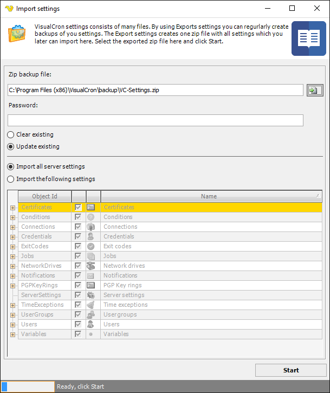Image resolution: width=330 pixels, height=393 pixels.
Task: Open the help book icon
Action: click(x=309, y=38)
